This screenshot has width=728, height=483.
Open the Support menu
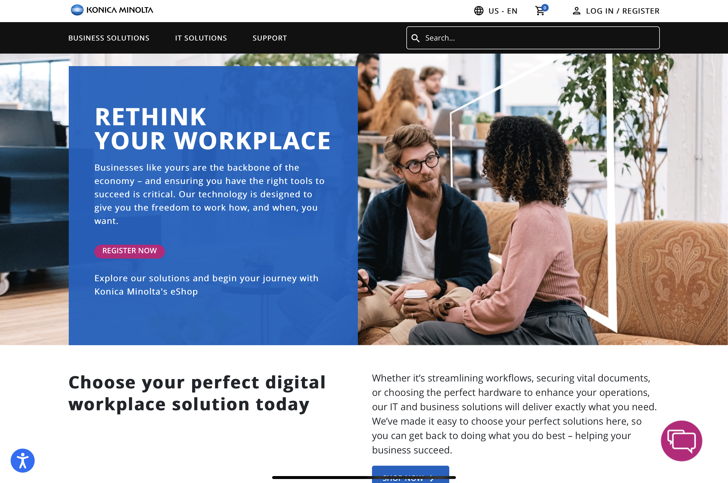pyautogui.click(x=269, y=38)
